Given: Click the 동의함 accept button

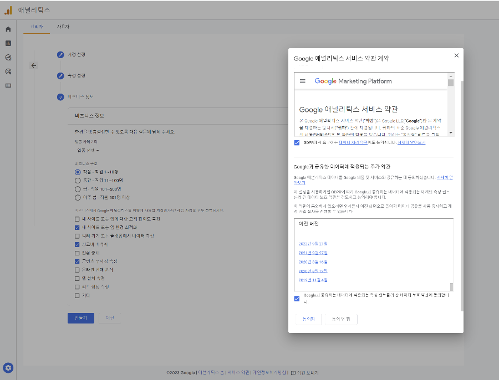Looking at the screenshot, I should point(308,319).
